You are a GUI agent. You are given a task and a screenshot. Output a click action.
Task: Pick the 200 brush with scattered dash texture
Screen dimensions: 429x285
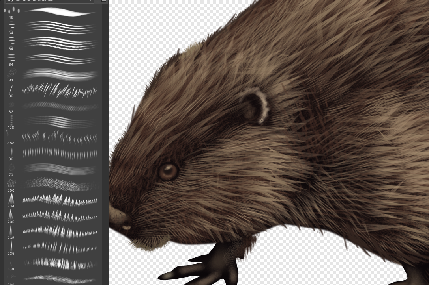[x=59, y=184]
